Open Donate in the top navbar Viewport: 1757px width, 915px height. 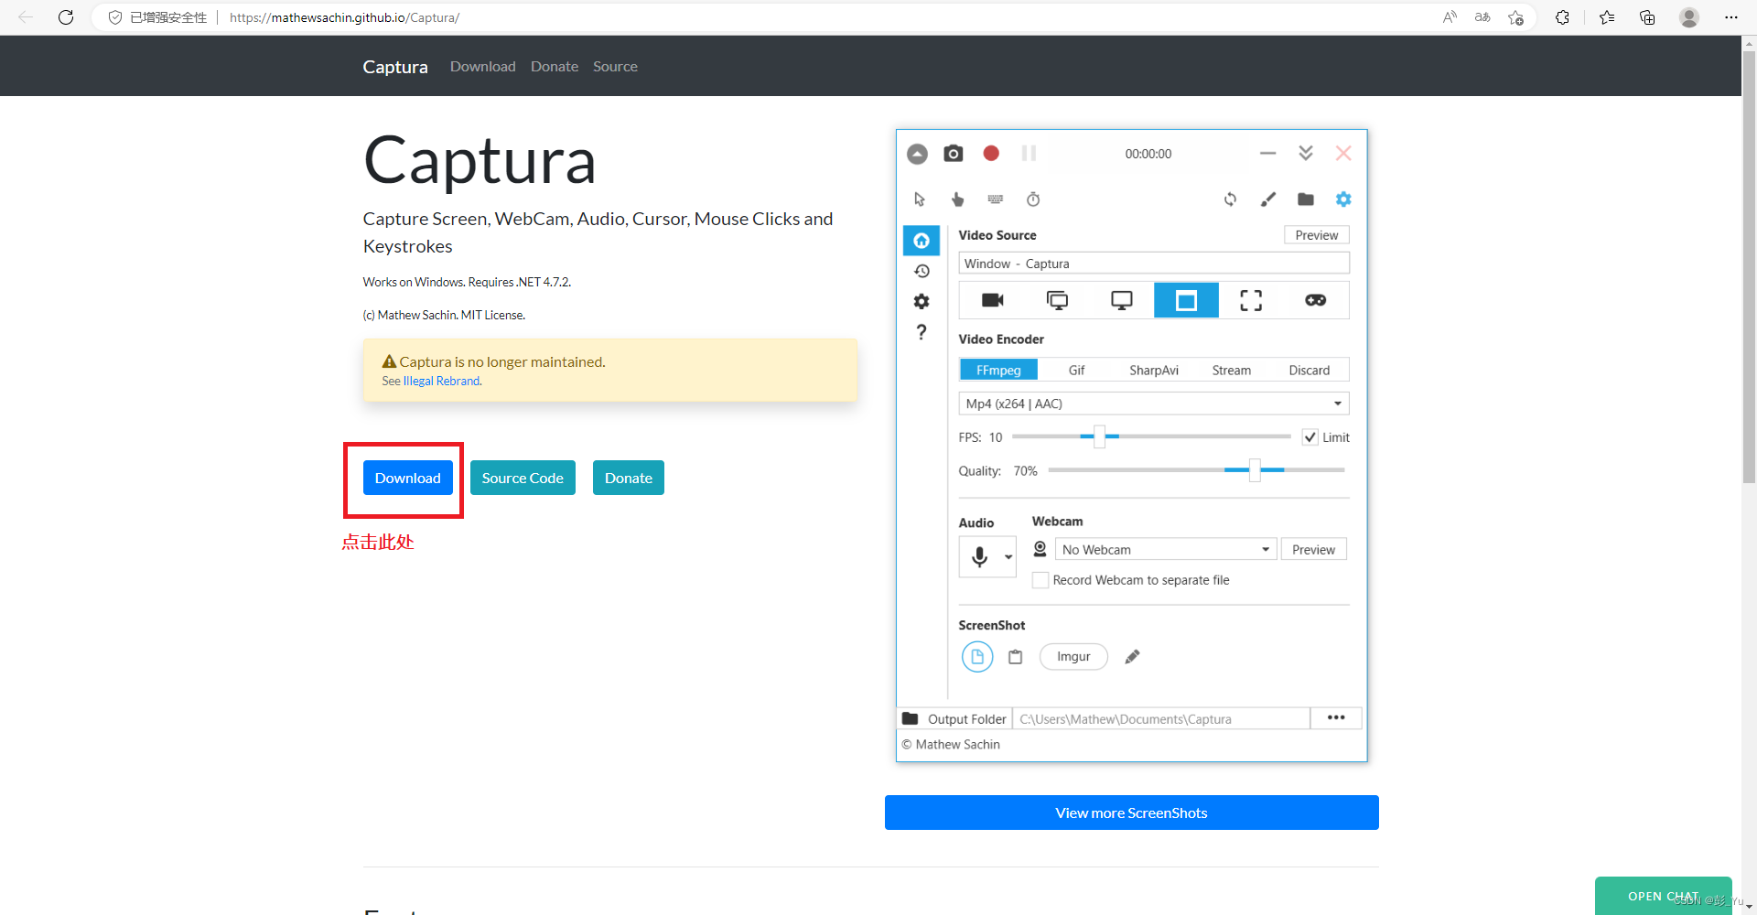[555, 66]
